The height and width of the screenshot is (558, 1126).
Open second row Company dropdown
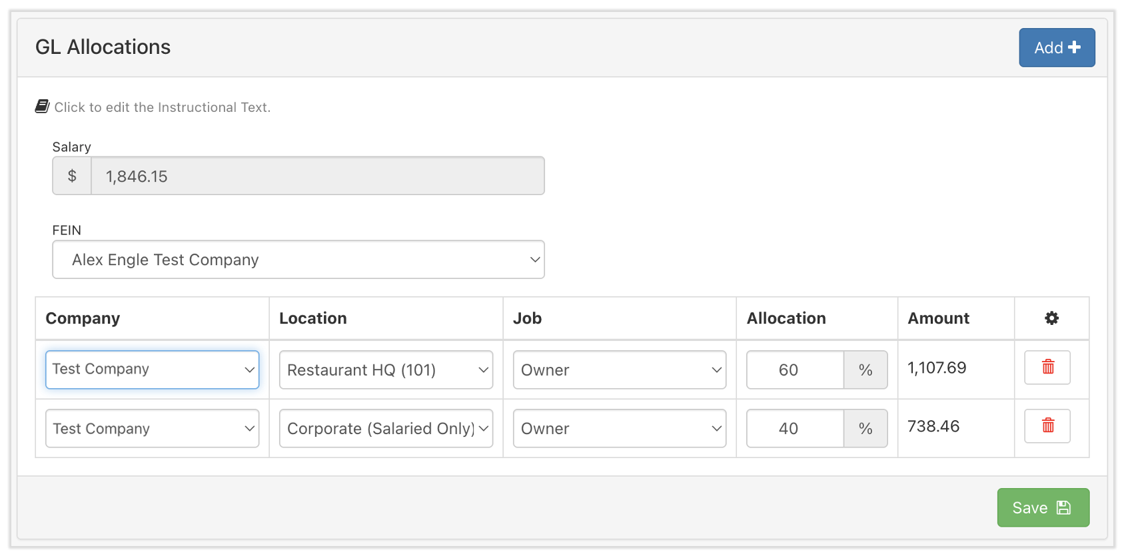coord(153,429)
